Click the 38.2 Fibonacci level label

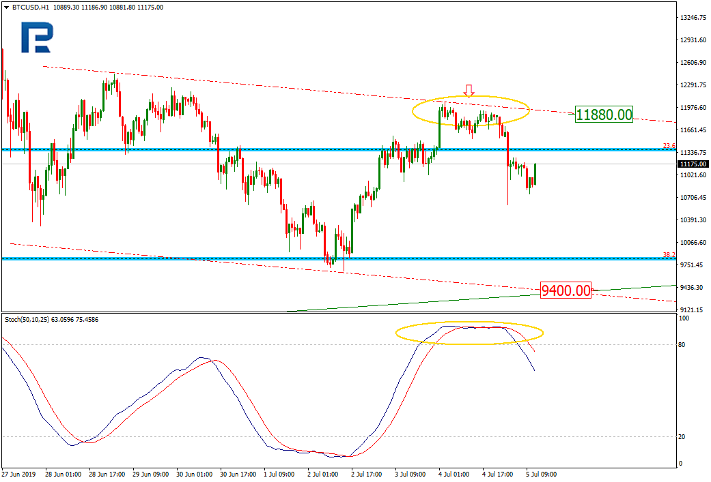tap(669, 255)
